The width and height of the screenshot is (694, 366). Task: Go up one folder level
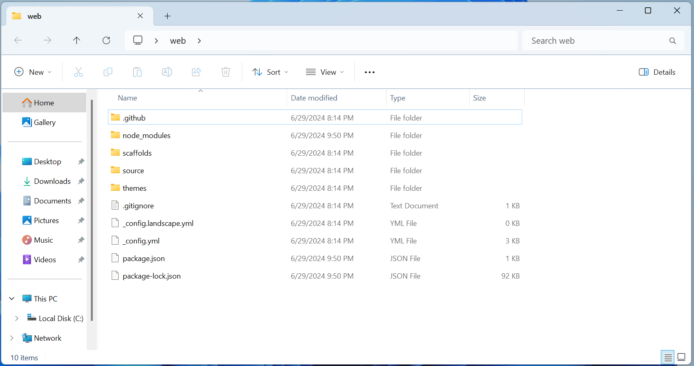pyautogui.click(x=76, y=40)
